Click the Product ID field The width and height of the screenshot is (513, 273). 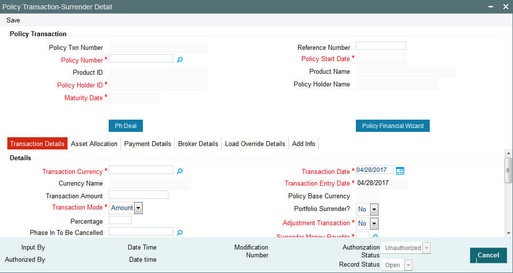point(158,72)
